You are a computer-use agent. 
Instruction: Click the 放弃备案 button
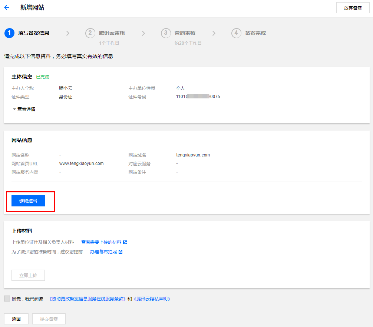(353, 8)
